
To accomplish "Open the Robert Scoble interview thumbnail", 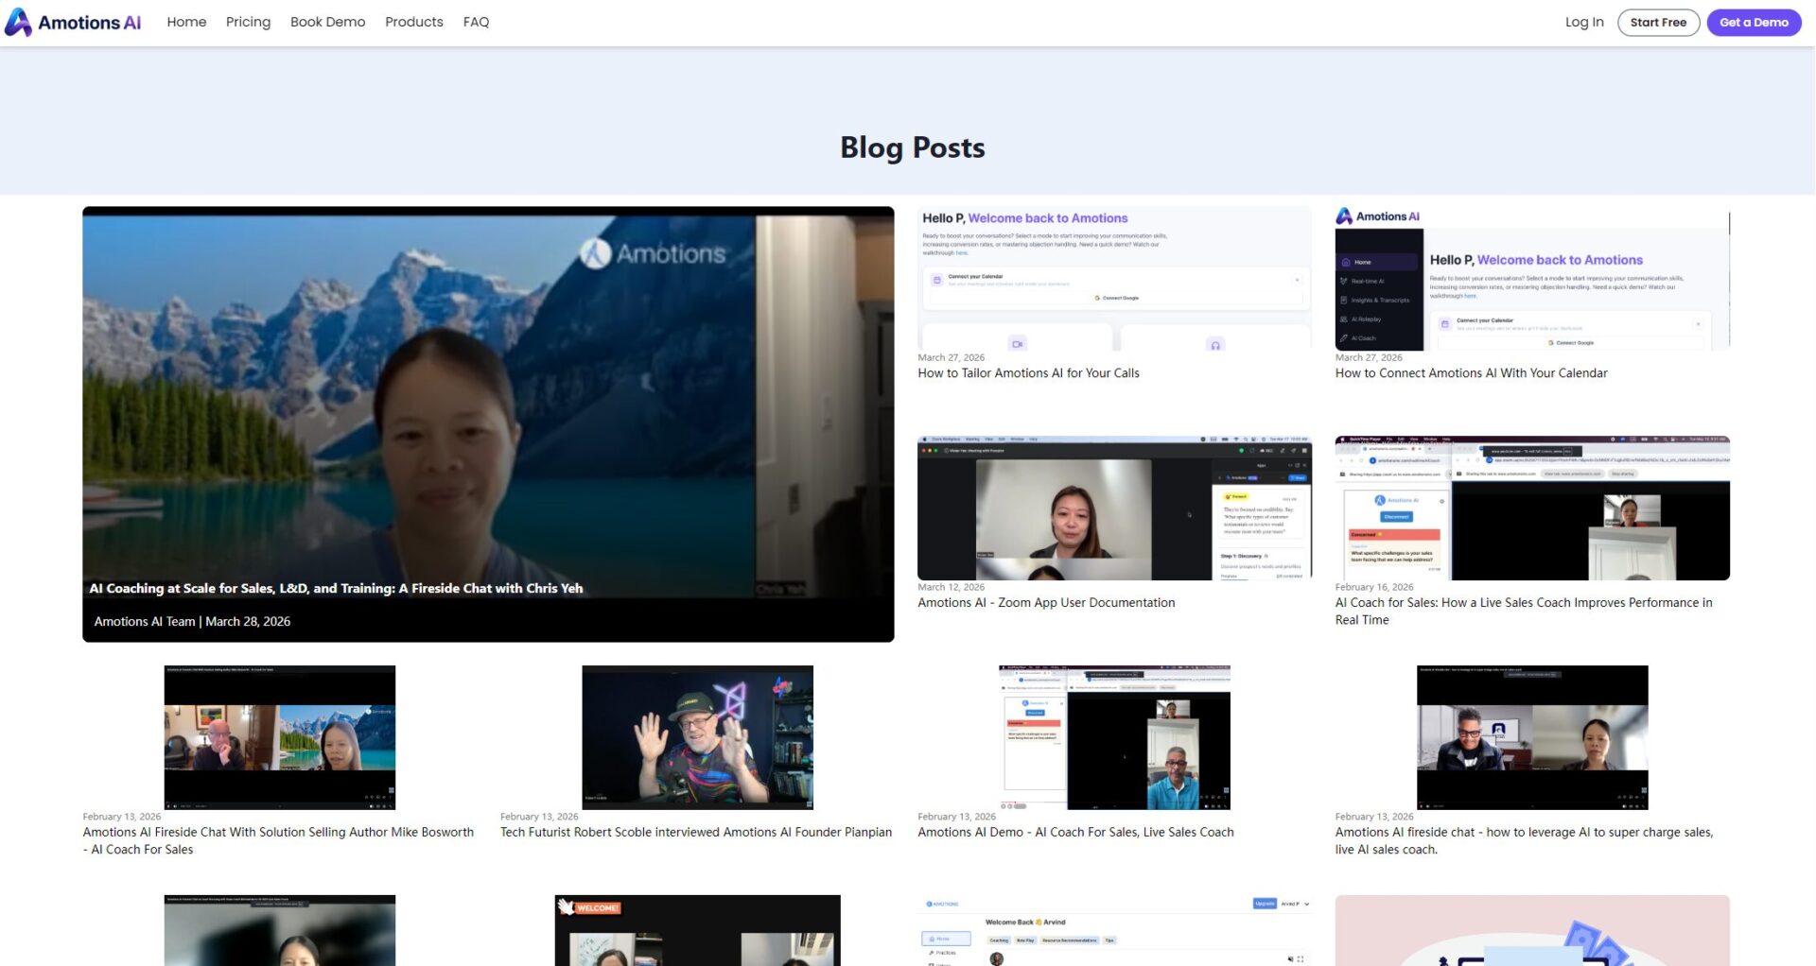I will 697,737.
